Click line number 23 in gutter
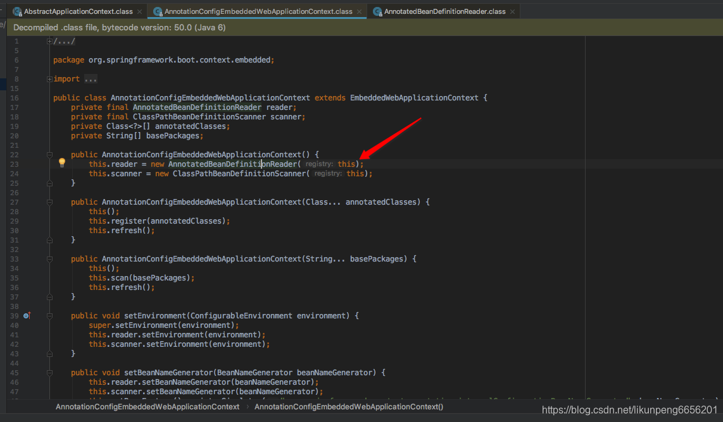This screenshot has height=422, width=723. point(15,164)
